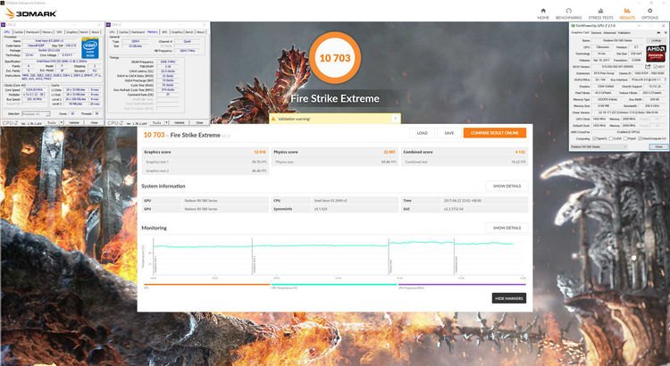Open the Radeon RX 580 Series GPU dropdown

coord(599,146)
